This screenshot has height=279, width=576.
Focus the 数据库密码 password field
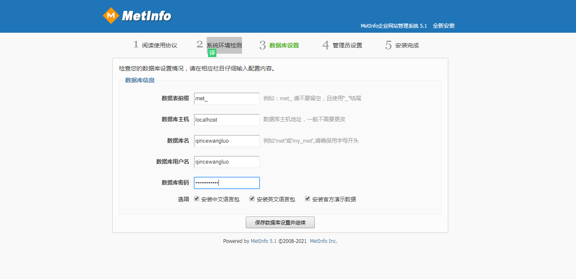pos(227,183)
